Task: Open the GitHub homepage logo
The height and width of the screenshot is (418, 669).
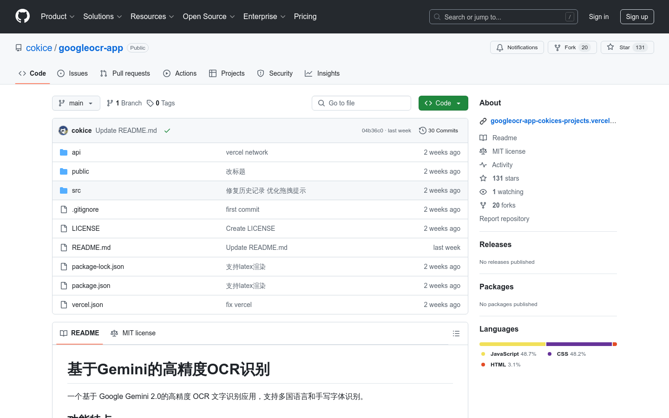Action: [23, 16]
